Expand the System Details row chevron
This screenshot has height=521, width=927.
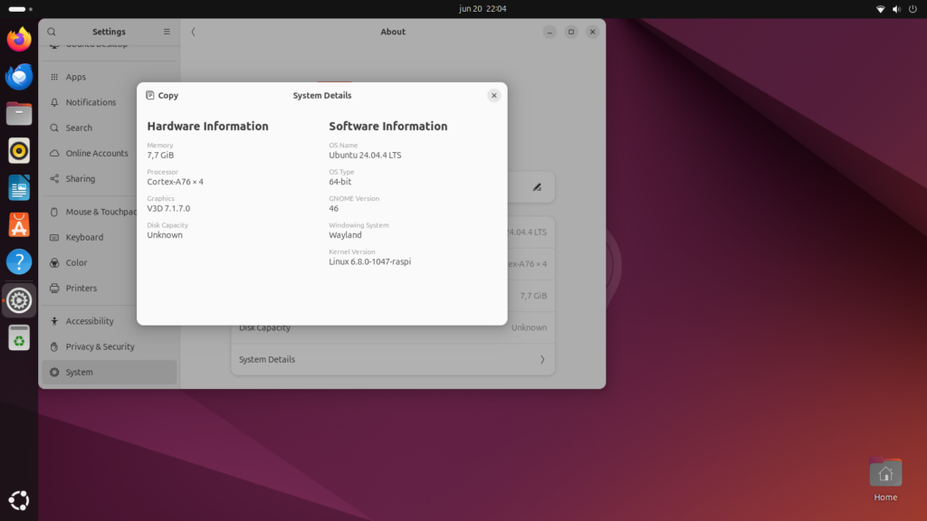[542, 359]
